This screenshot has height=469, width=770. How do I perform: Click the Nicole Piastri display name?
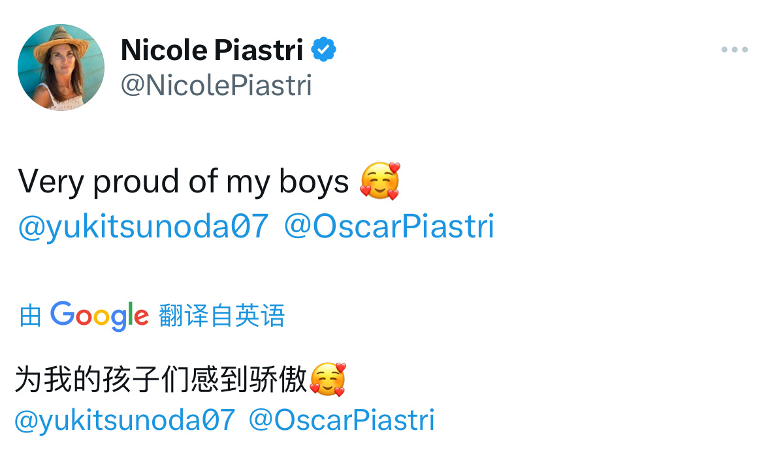tap(212, 50)
